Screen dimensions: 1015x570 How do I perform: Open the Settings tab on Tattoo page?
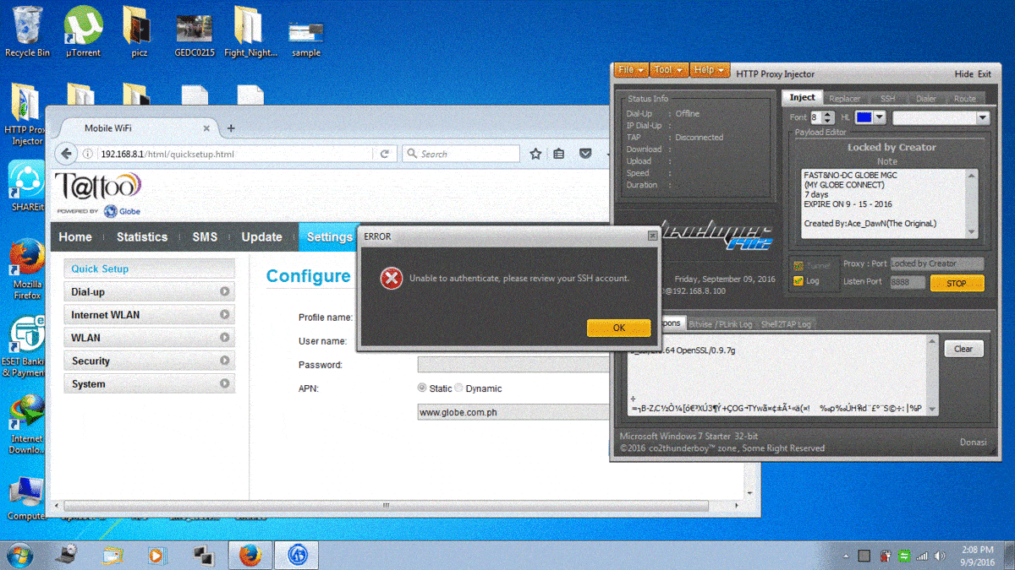(329, 237)
